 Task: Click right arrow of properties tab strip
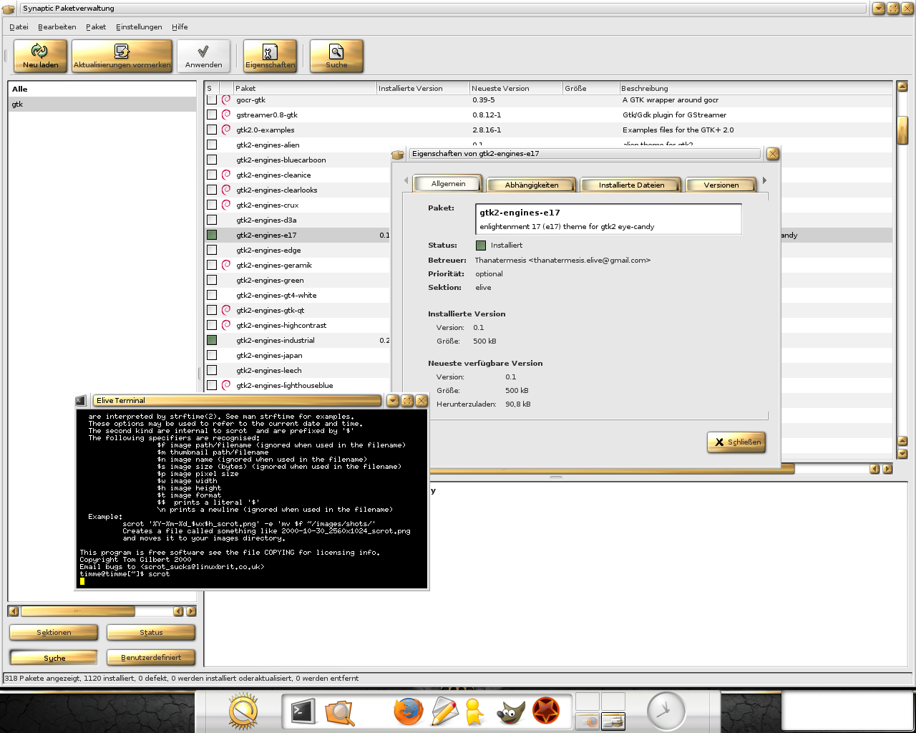click(x=764, y=180)
